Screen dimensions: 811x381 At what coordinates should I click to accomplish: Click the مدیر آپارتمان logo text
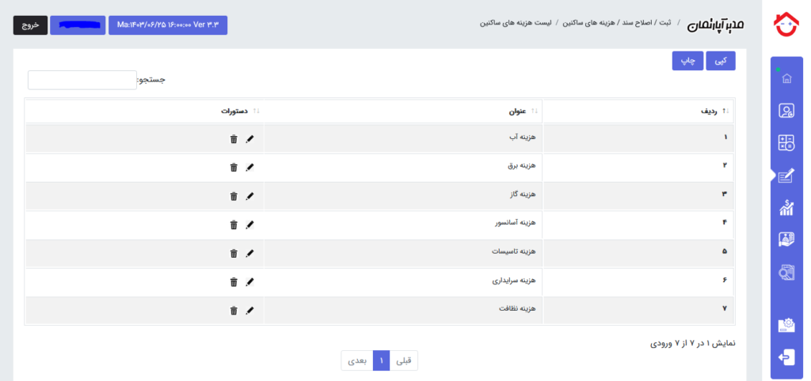tap(715, 25)
